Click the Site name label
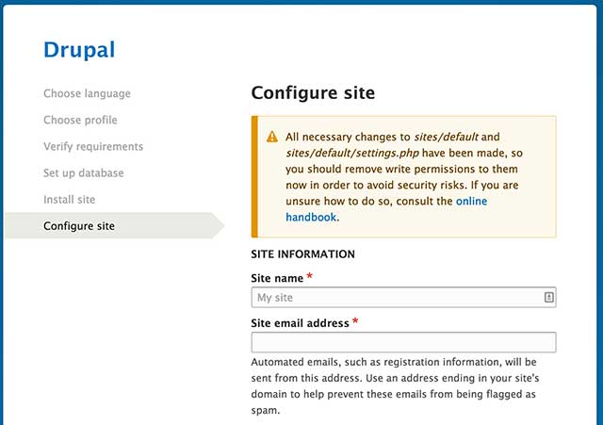603x425 pixels. point(277,278)
